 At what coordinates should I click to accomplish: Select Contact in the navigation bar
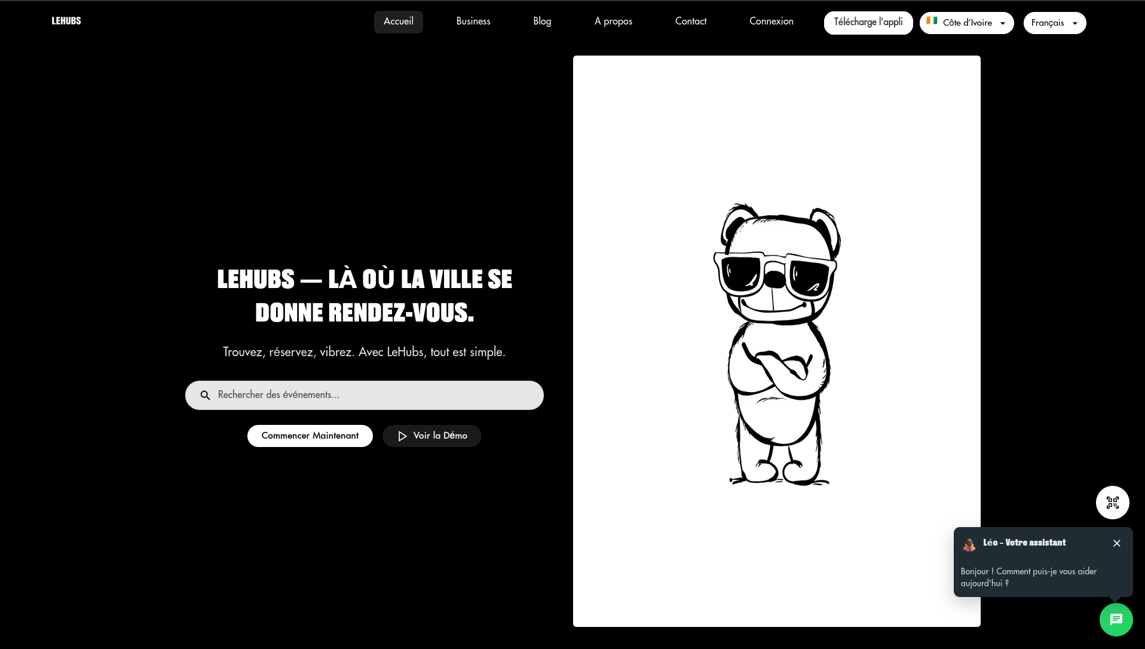[x=690, y=22]
